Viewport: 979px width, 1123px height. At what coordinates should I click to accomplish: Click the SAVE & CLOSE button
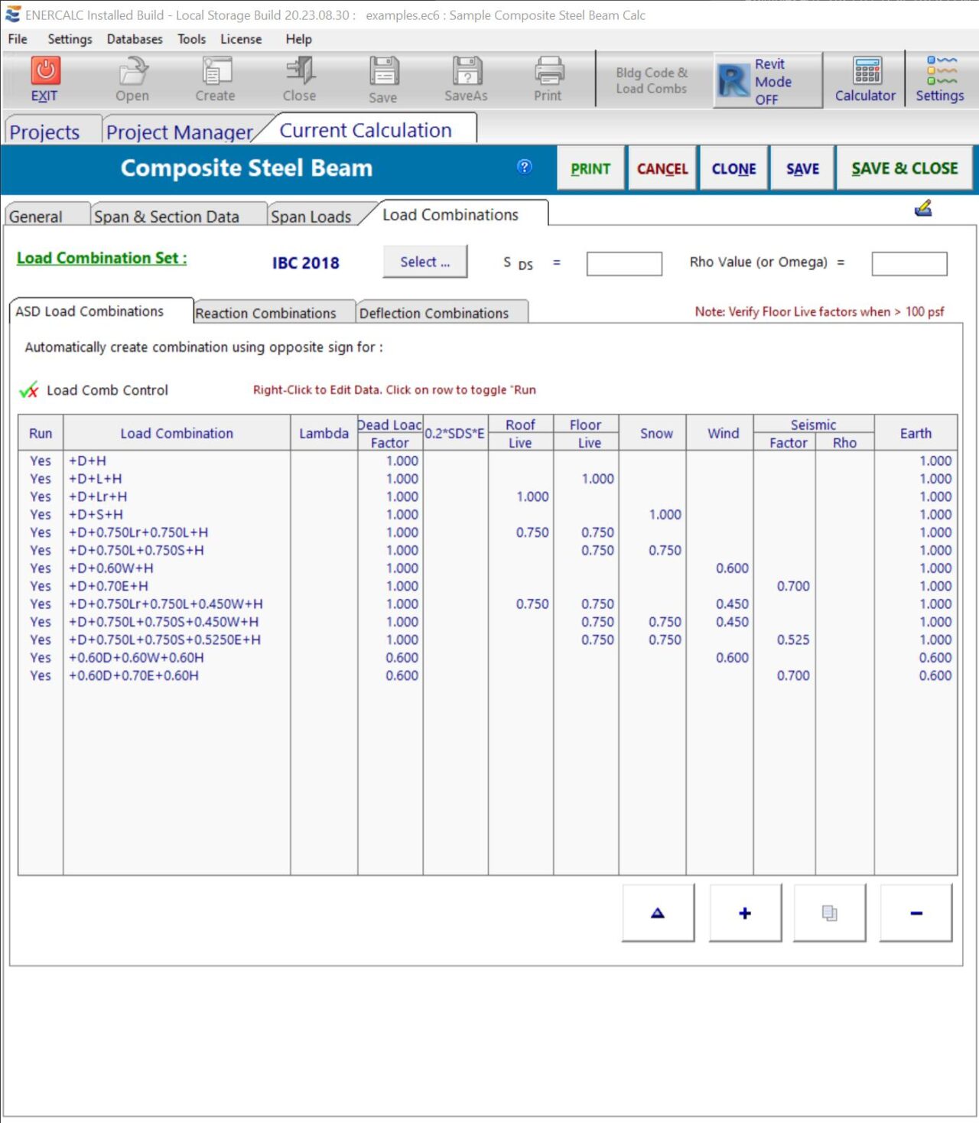tap(904, 168)
